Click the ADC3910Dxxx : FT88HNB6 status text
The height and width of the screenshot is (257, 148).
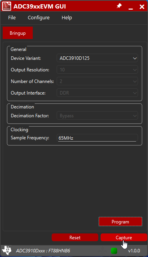point(43,250)
